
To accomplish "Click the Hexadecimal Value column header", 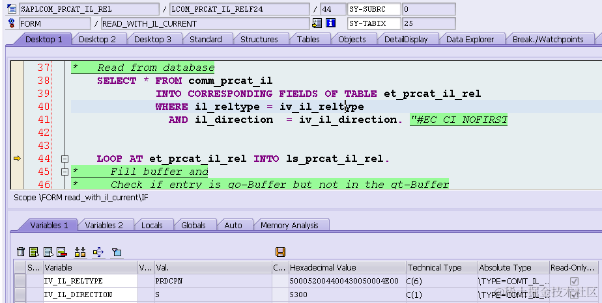I will [x=347, y=267].
